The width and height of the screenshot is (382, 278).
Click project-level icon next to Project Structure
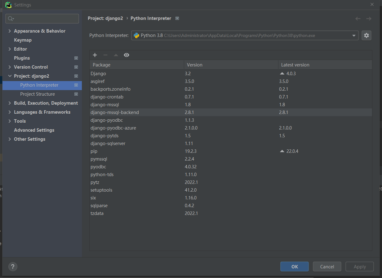click(76, 94)
